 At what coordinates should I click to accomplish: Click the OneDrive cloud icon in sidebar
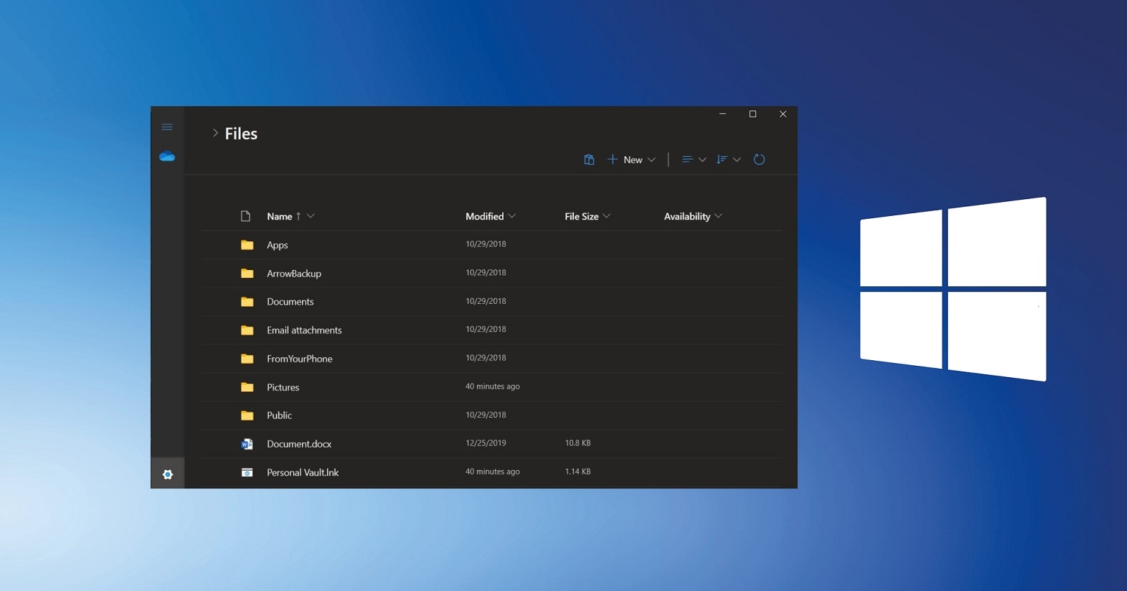point(167,156)
